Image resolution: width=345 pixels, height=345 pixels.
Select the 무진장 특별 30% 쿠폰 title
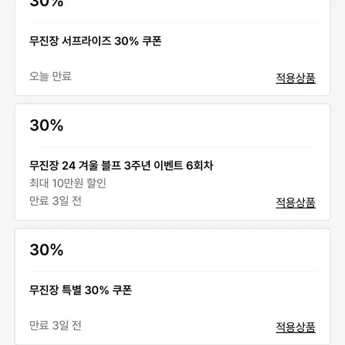point(81,290)
